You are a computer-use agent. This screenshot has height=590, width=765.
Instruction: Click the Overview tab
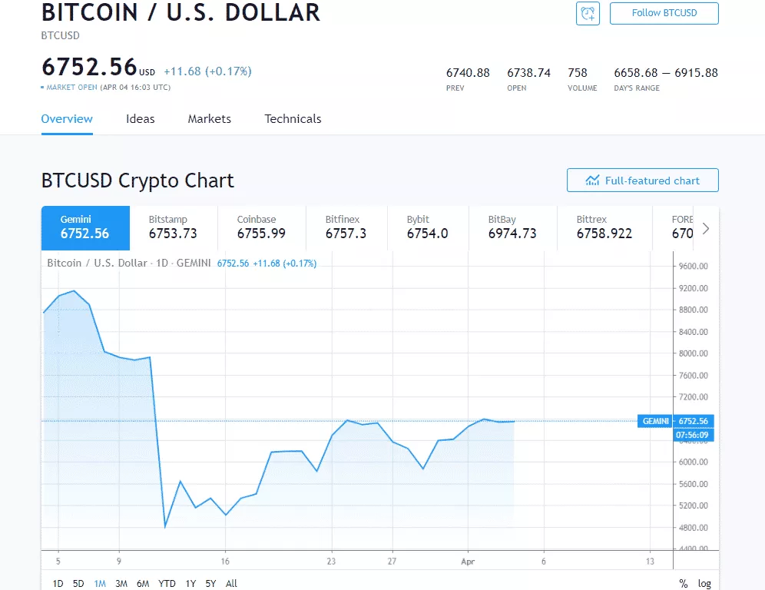tap(67, 119)
